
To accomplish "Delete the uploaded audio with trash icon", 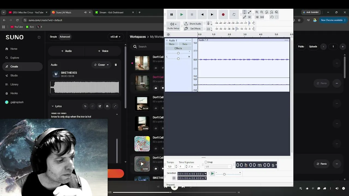I will coord(116,65).
